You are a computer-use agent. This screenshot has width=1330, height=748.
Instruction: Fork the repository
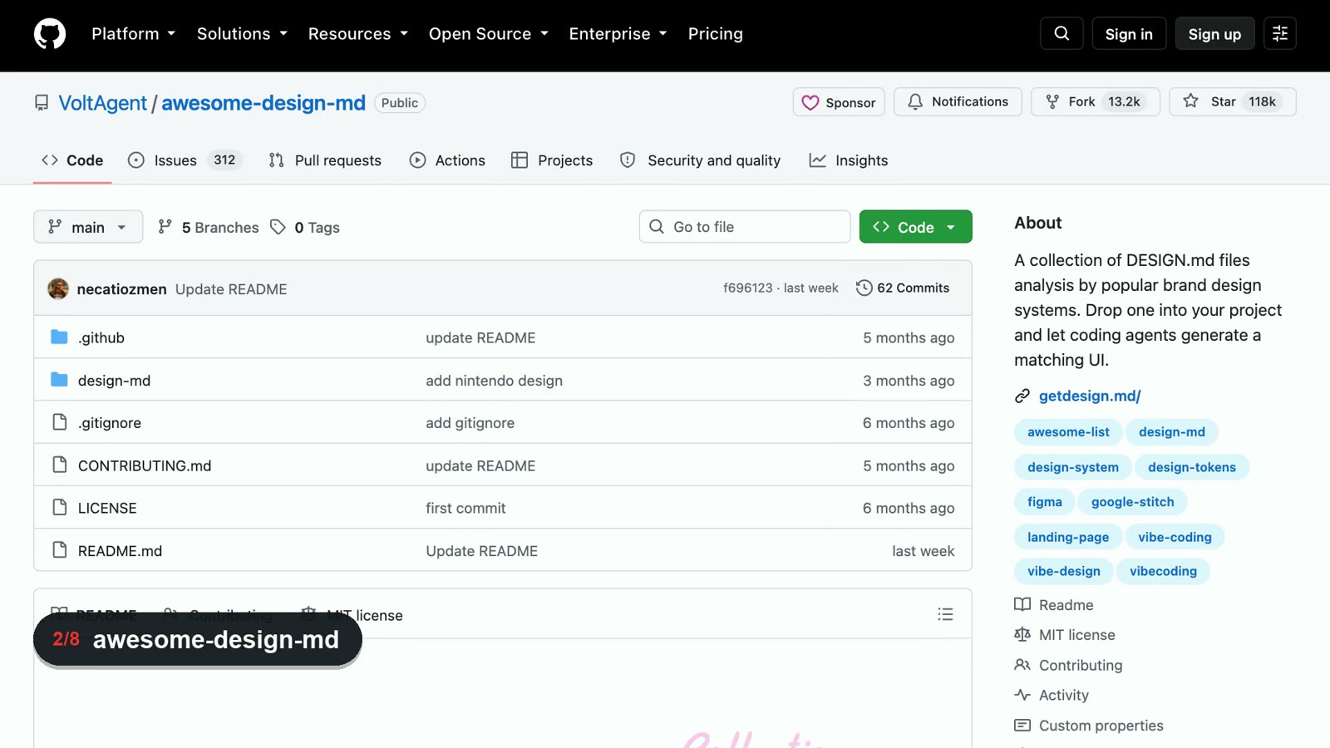[1095, 101]
